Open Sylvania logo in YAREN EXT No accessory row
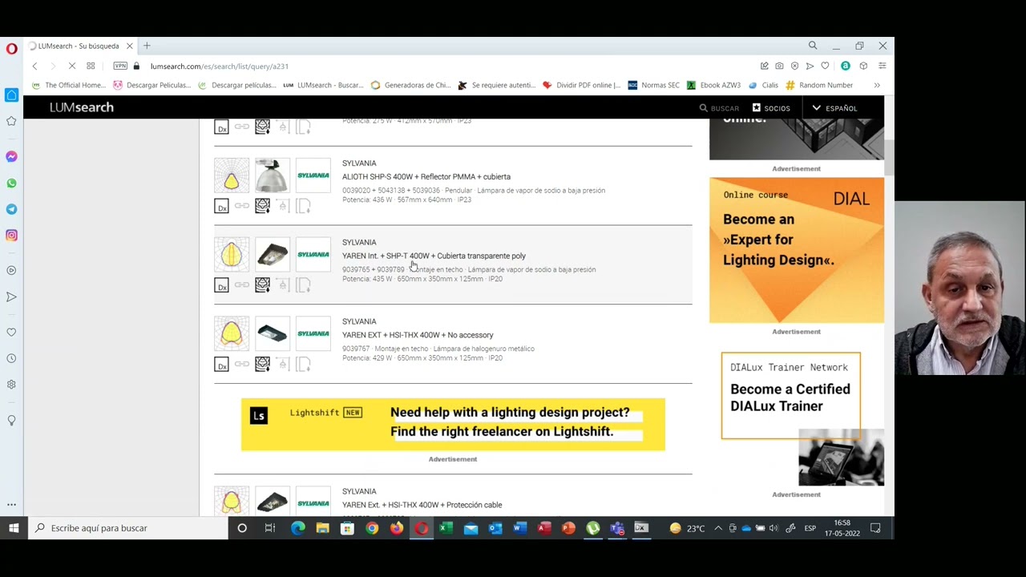This screenshot has height=577, width=1026. (313, 333)
